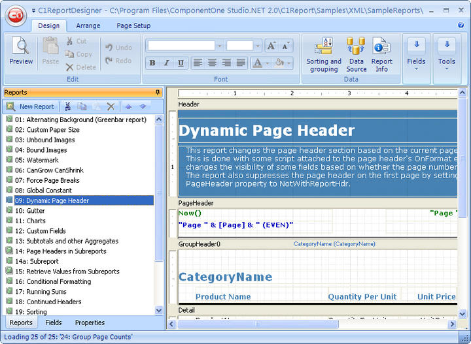This screenshot has width=471, height=344.
Task: Pin the Reports panel with pushpin icon
Action: click(x=158, y=93)
